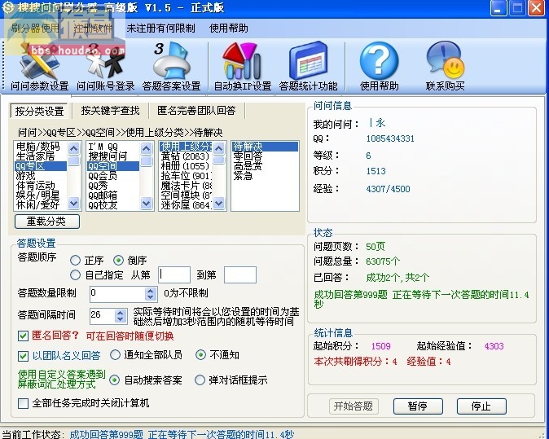549x439 pixels.
Task: Select 待解决 status filter
Action: (265, 147)
